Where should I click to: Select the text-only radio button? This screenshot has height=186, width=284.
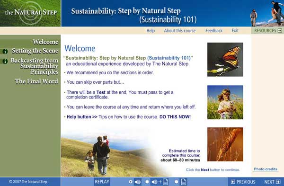tap(176, 182)
